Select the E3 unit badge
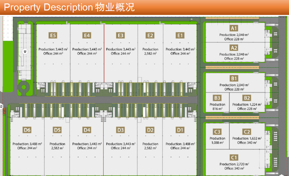The width and height of the screenshot is (289, 176). tap(120, 35)
